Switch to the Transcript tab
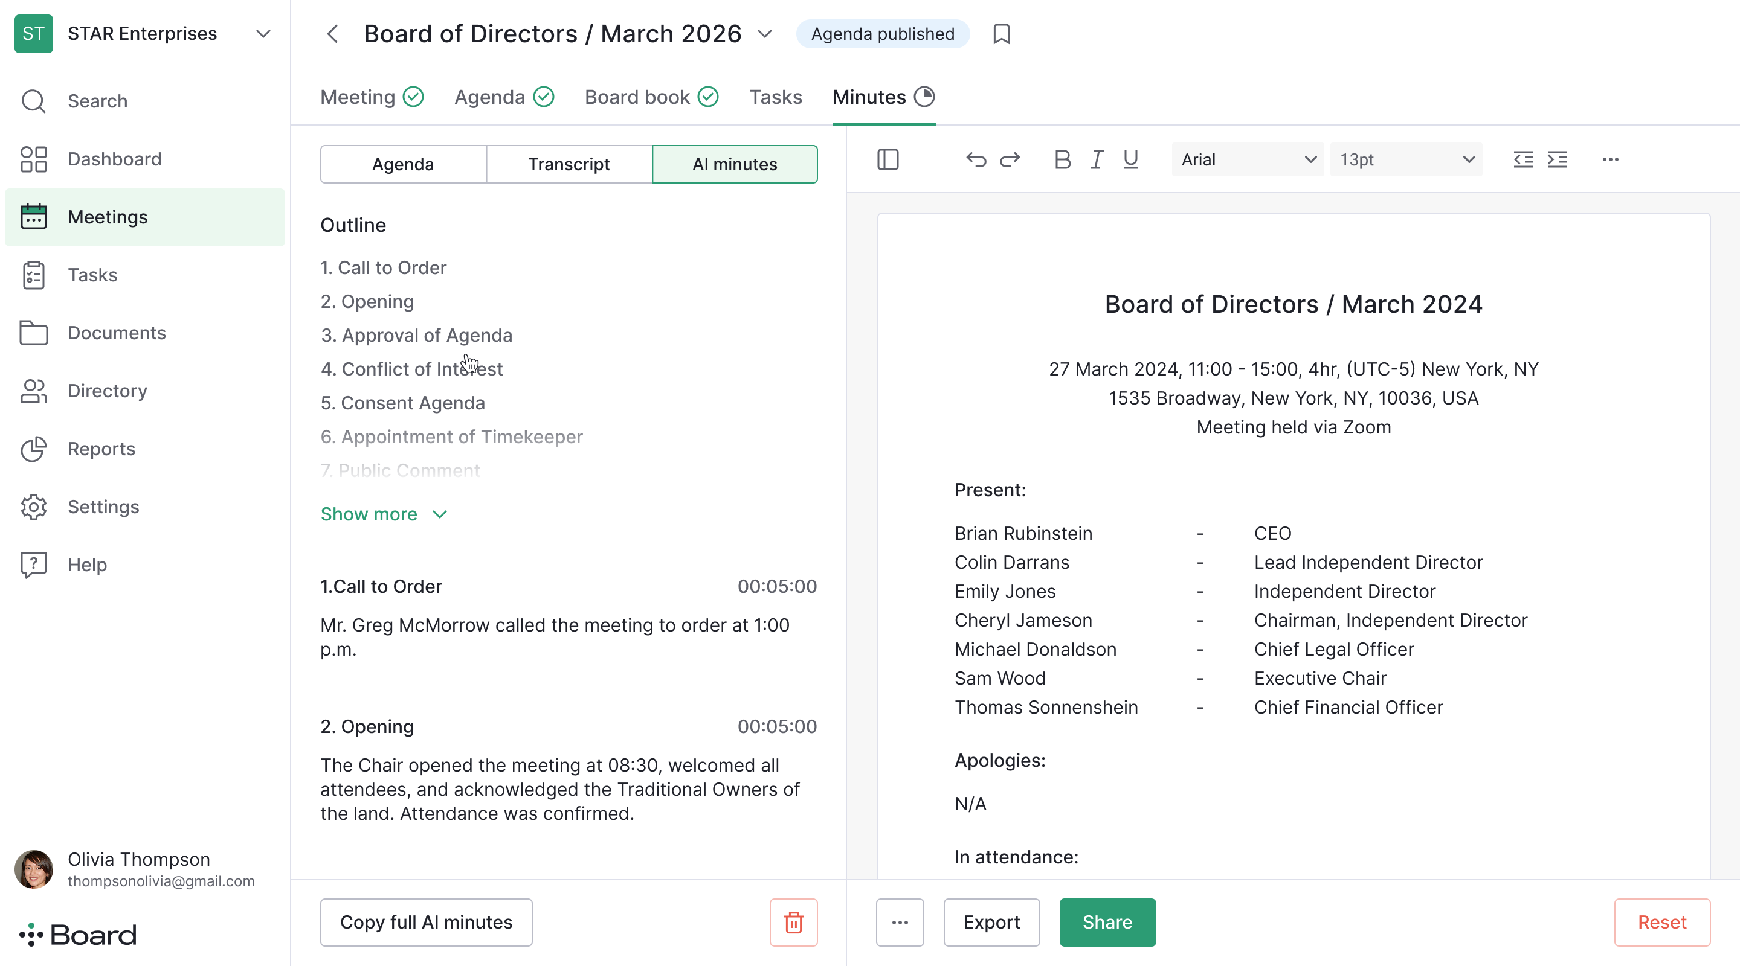 (569, 164)
